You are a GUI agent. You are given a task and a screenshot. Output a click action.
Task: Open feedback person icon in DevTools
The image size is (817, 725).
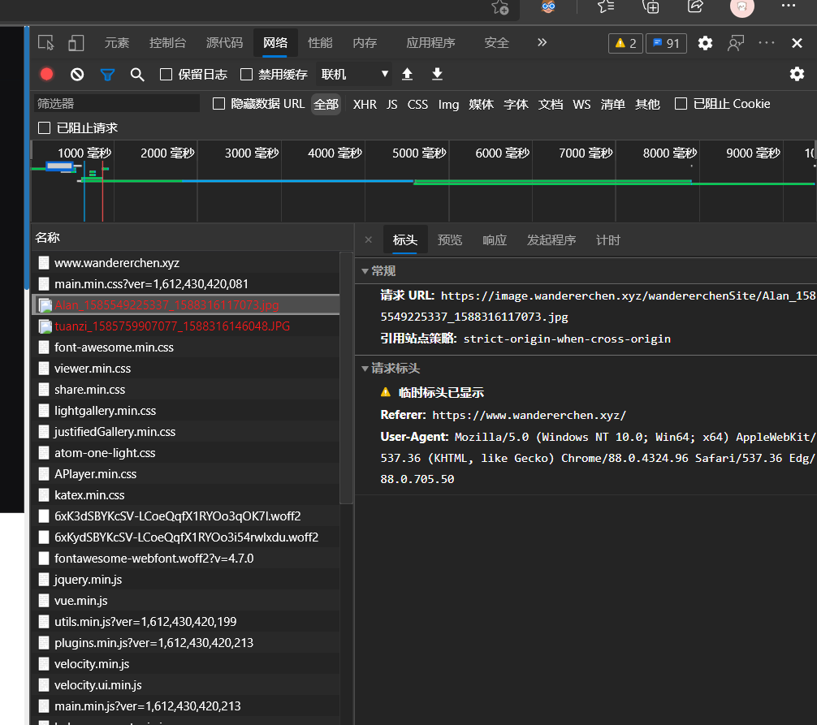tap(736, 43)
